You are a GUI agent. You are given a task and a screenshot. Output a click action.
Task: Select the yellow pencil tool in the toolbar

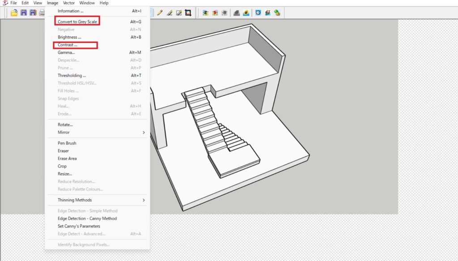tap(160, 13)
